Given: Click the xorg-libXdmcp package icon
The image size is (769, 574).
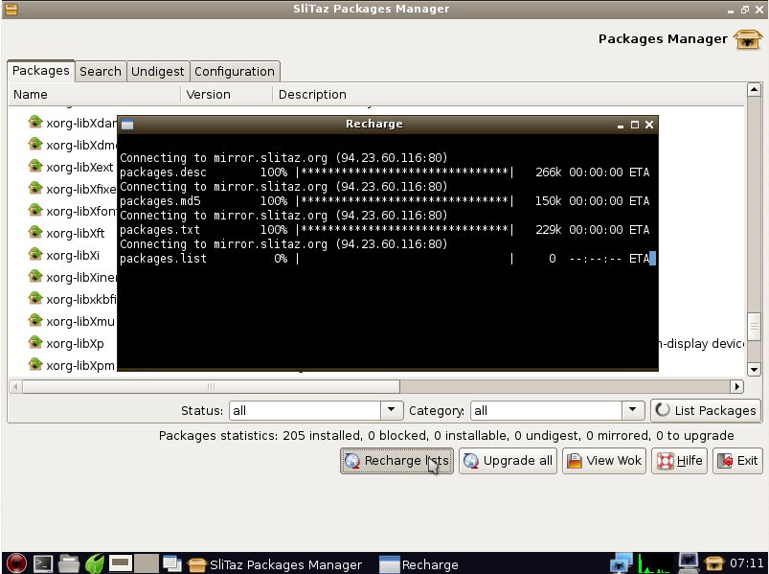Looking at the screenshot, I should [x=35, y=145].
